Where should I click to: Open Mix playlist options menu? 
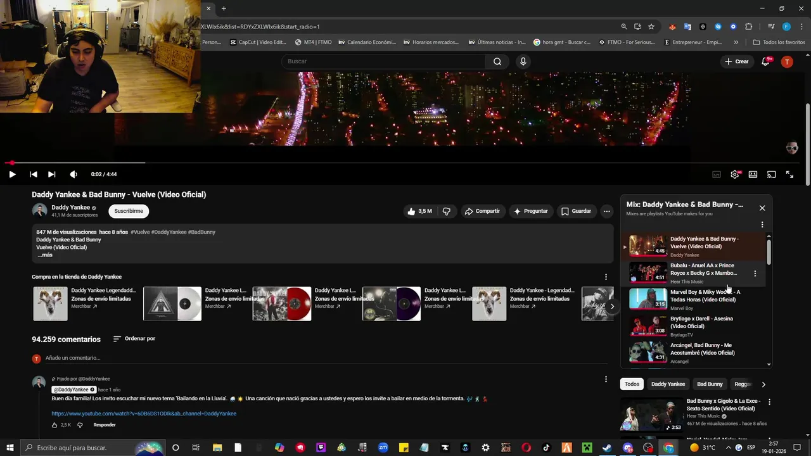point(762,224)
